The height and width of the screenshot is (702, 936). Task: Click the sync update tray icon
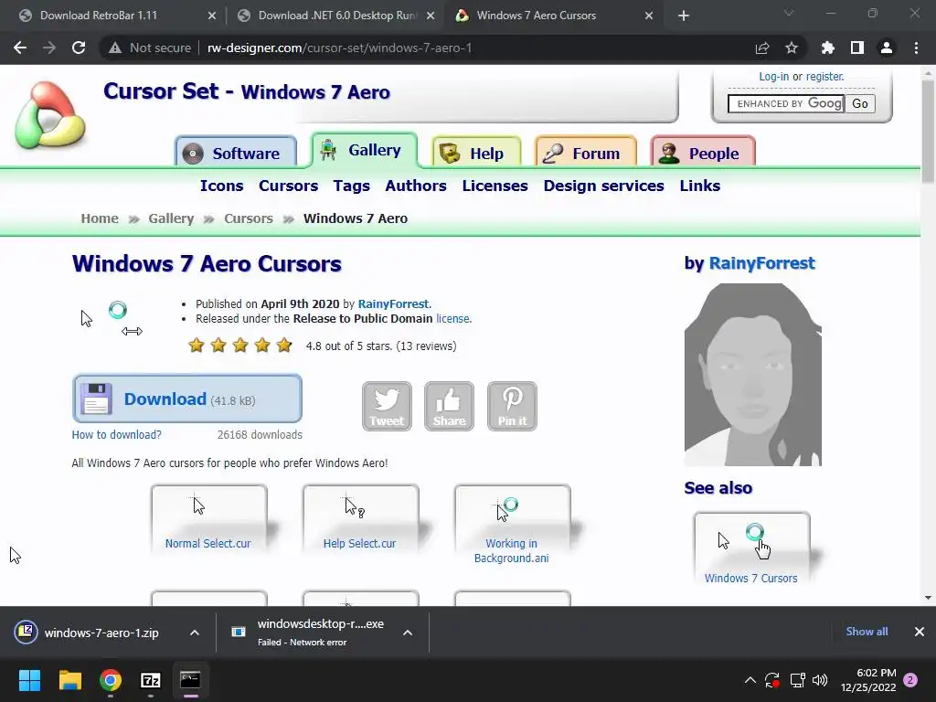[772, 680]
